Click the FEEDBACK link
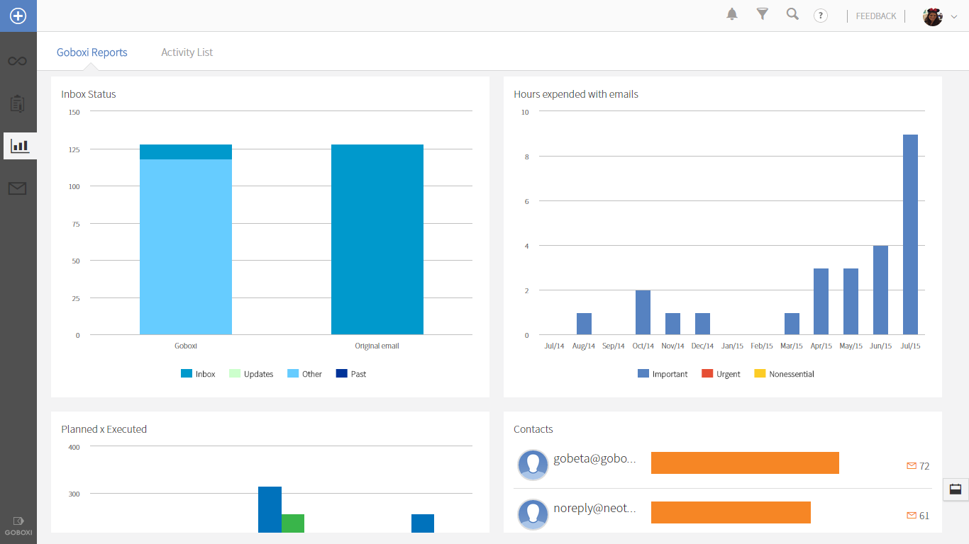 [x=875, y=16]
